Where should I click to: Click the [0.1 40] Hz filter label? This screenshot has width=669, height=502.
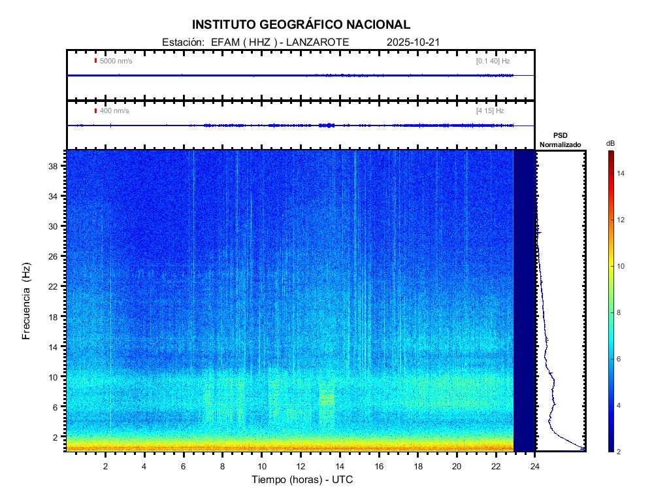(x=493, y=61)
